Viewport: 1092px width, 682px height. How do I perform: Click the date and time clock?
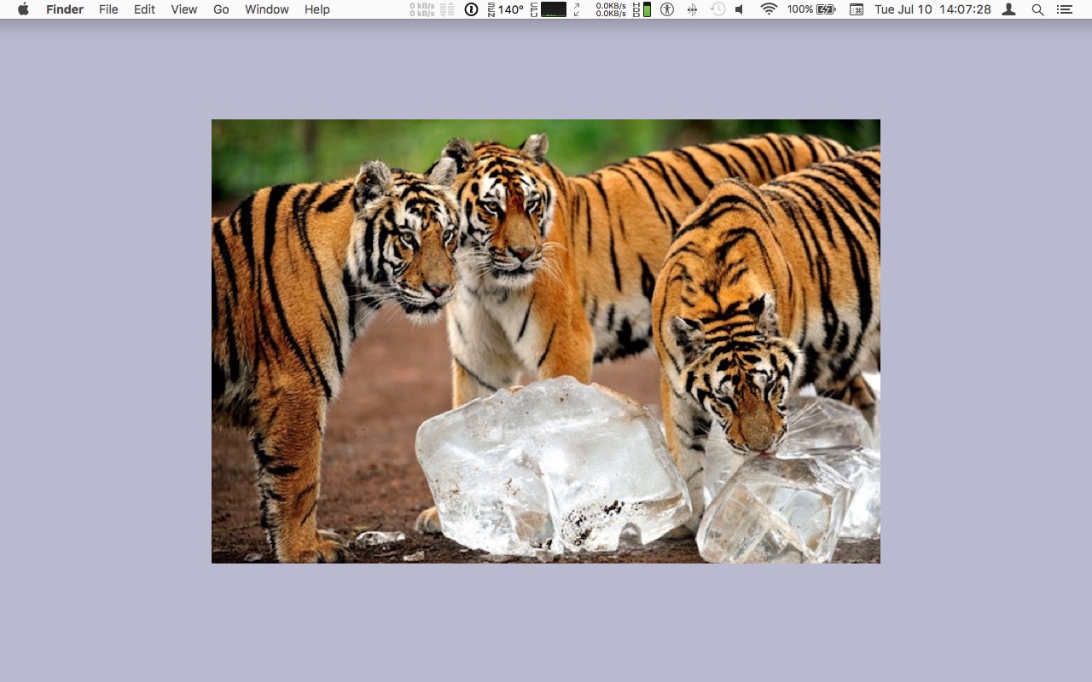pos(932,9)
